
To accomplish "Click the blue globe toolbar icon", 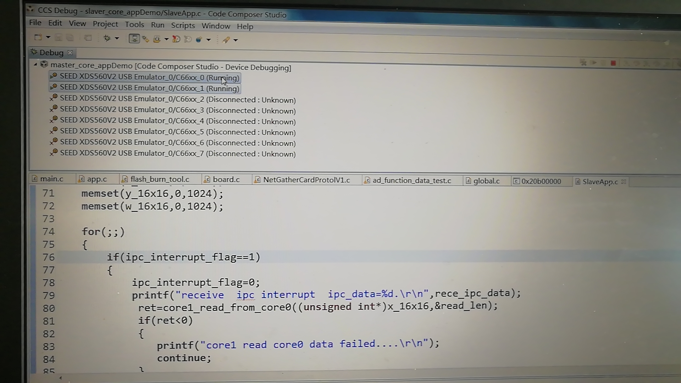I will (199, 39).
